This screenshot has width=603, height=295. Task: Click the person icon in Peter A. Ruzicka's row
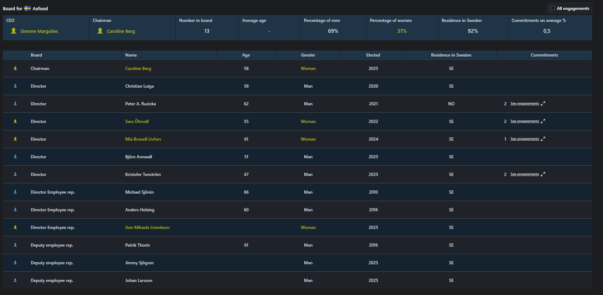coord(15,104)
